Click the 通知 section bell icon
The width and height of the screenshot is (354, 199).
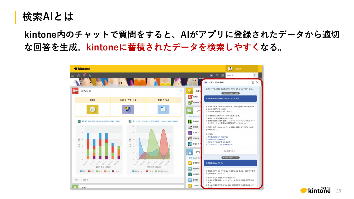(x=75, y=187)
